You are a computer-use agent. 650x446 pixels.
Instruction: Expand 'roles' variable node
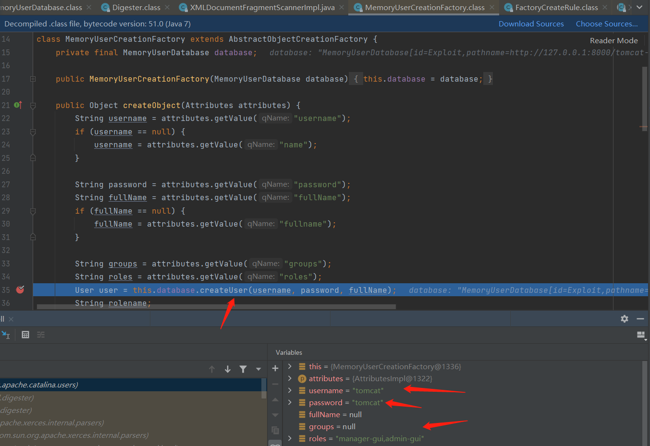(290, 438)
